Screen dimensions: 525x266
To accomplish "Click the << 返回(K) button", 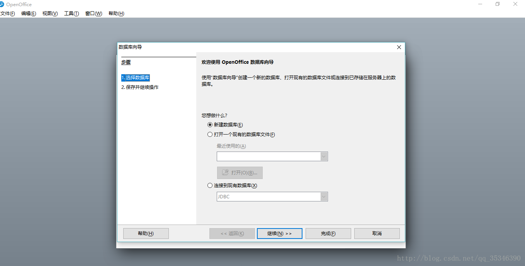I will [232, 234].
